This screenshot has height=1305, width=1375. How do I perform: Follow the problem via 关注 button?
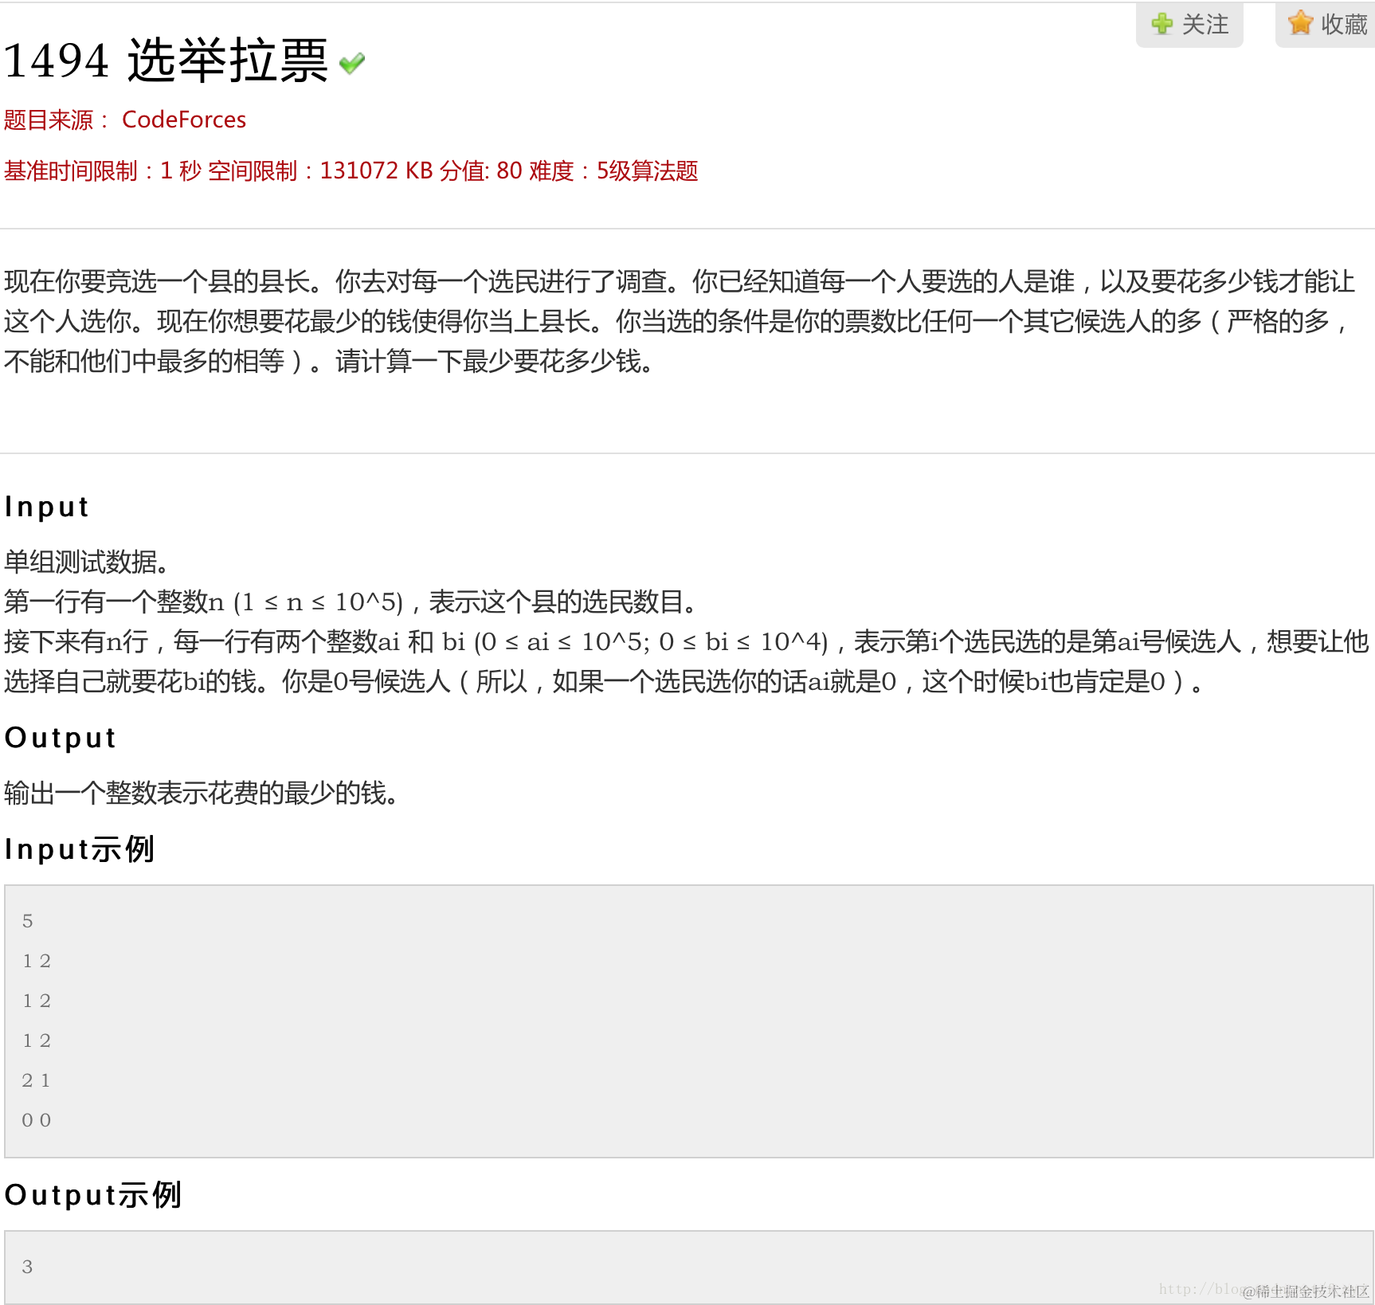tap(1189, 25)
